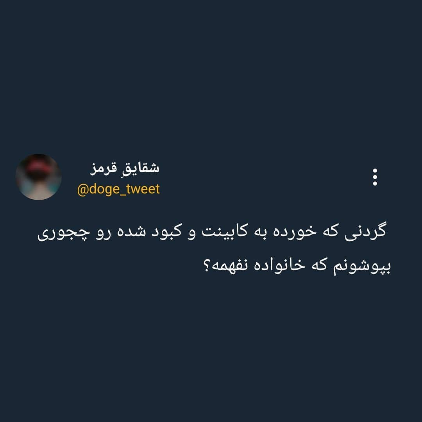Select the word کبود in the tweet
The image size is (422, 422).
[x=166, y=231]
